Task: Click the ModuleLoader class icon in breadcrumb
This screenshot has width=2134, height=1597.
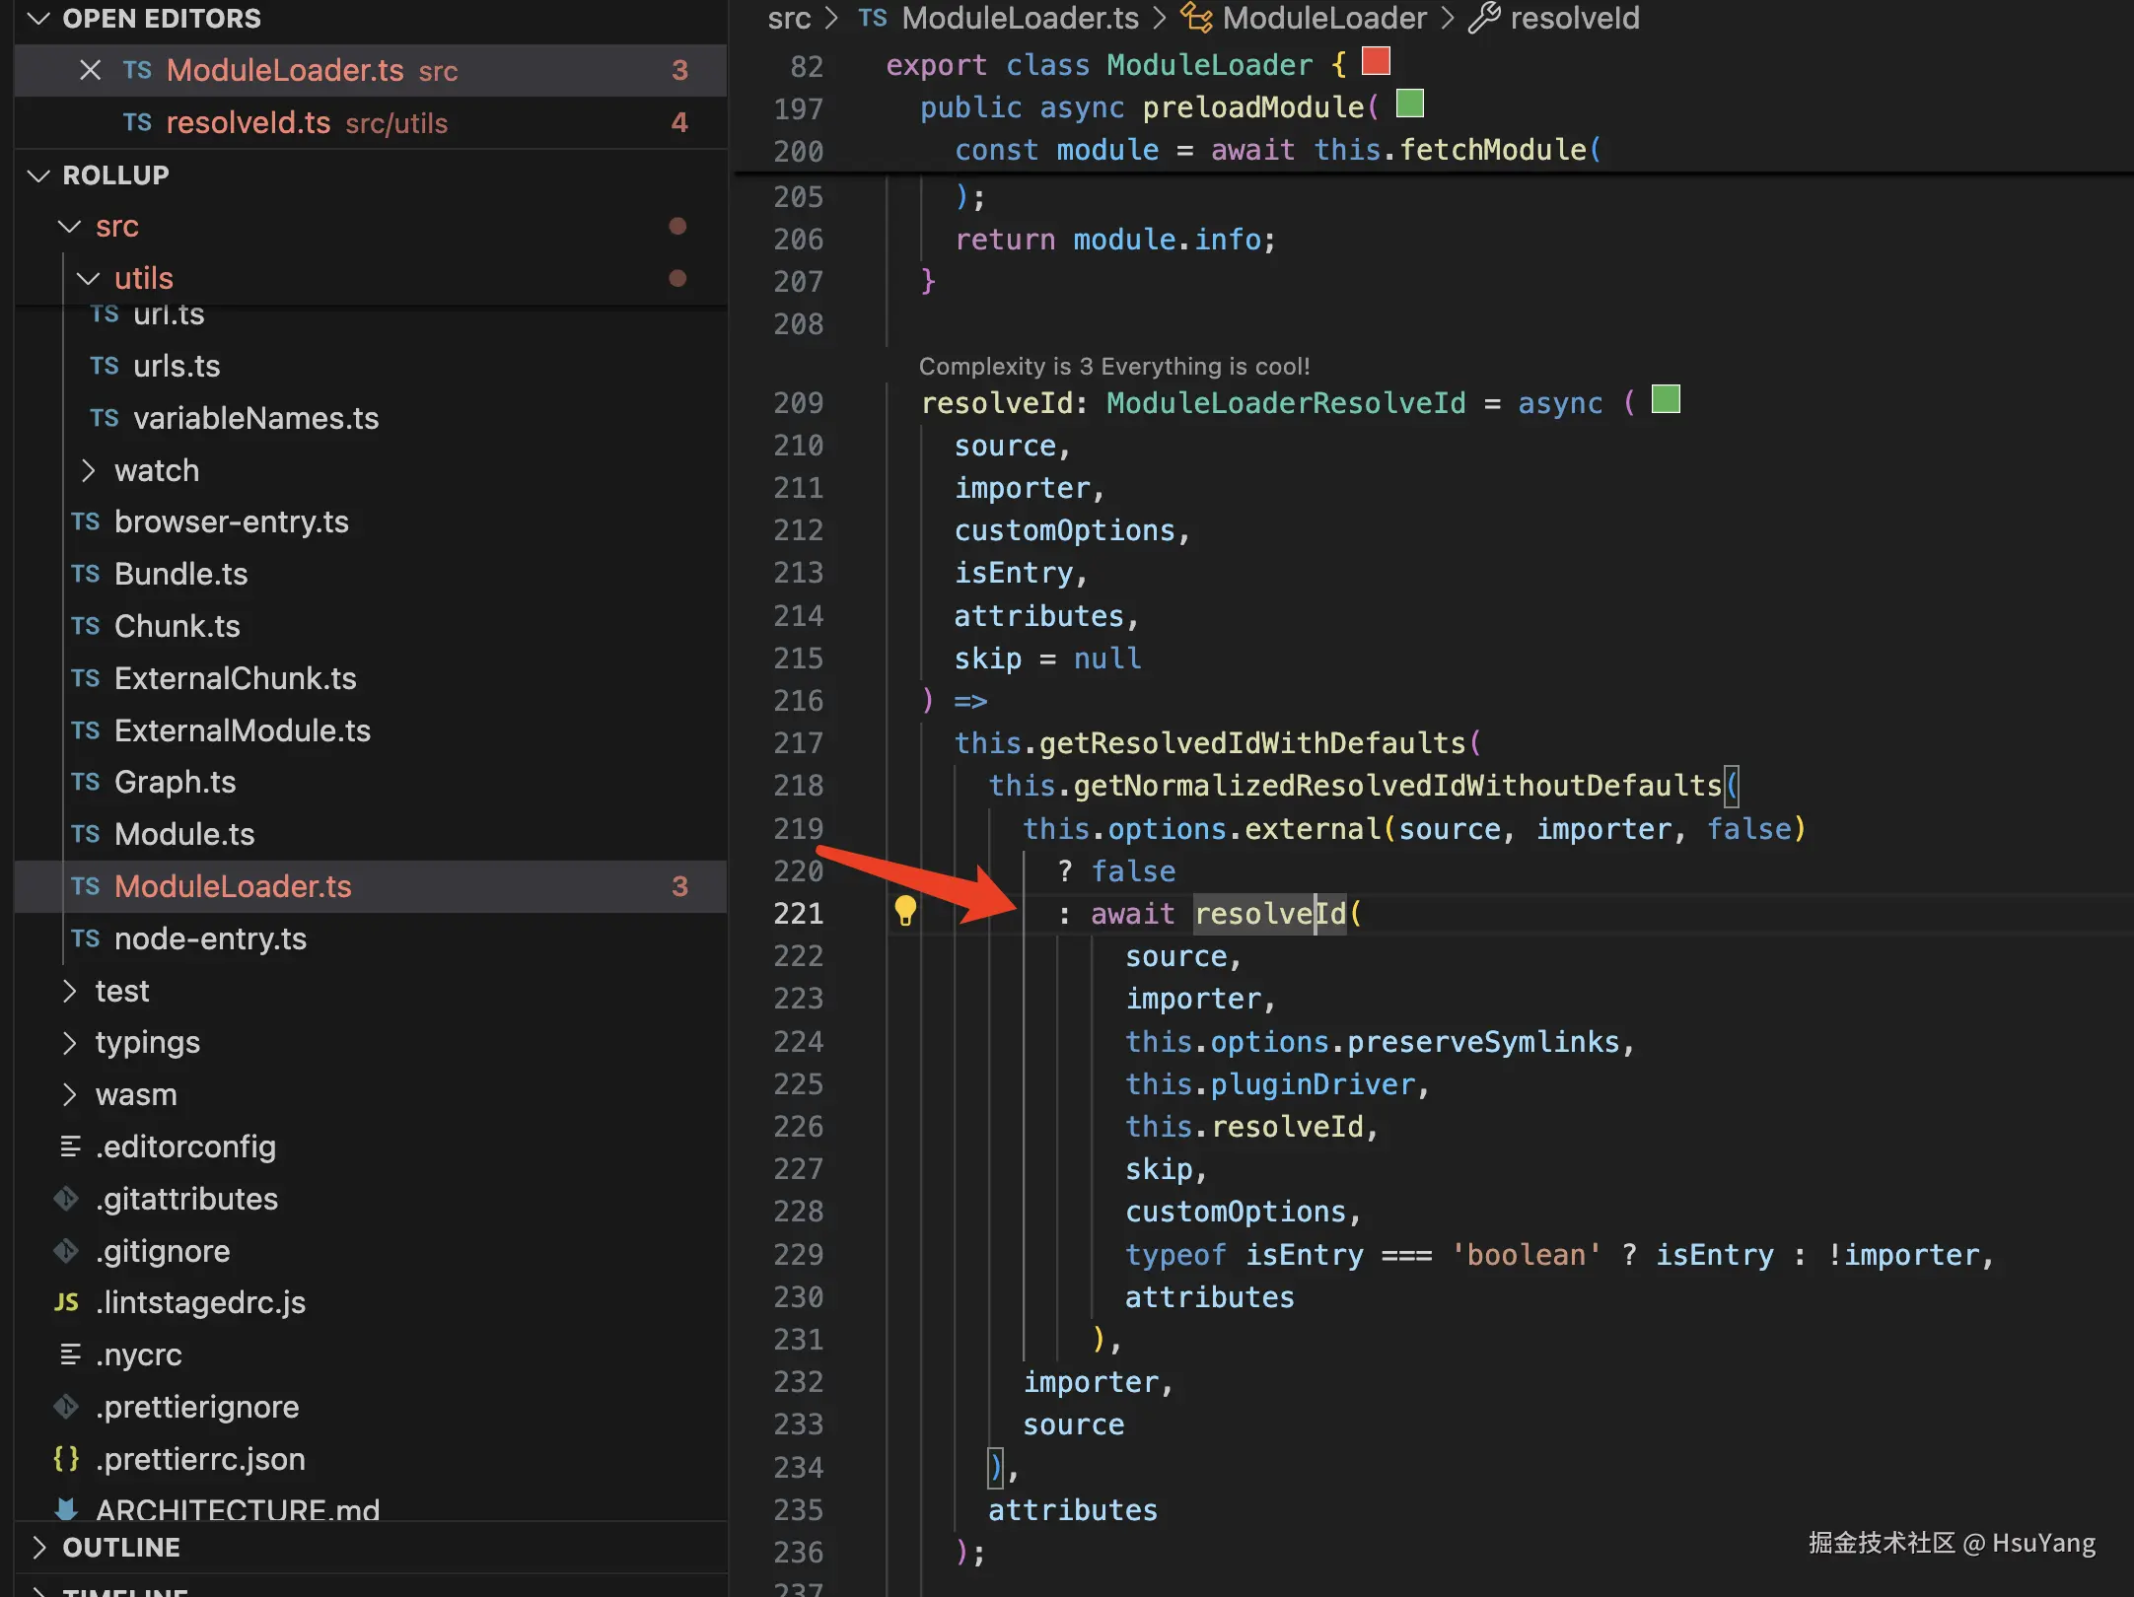Action: [x=1196, y=18]
